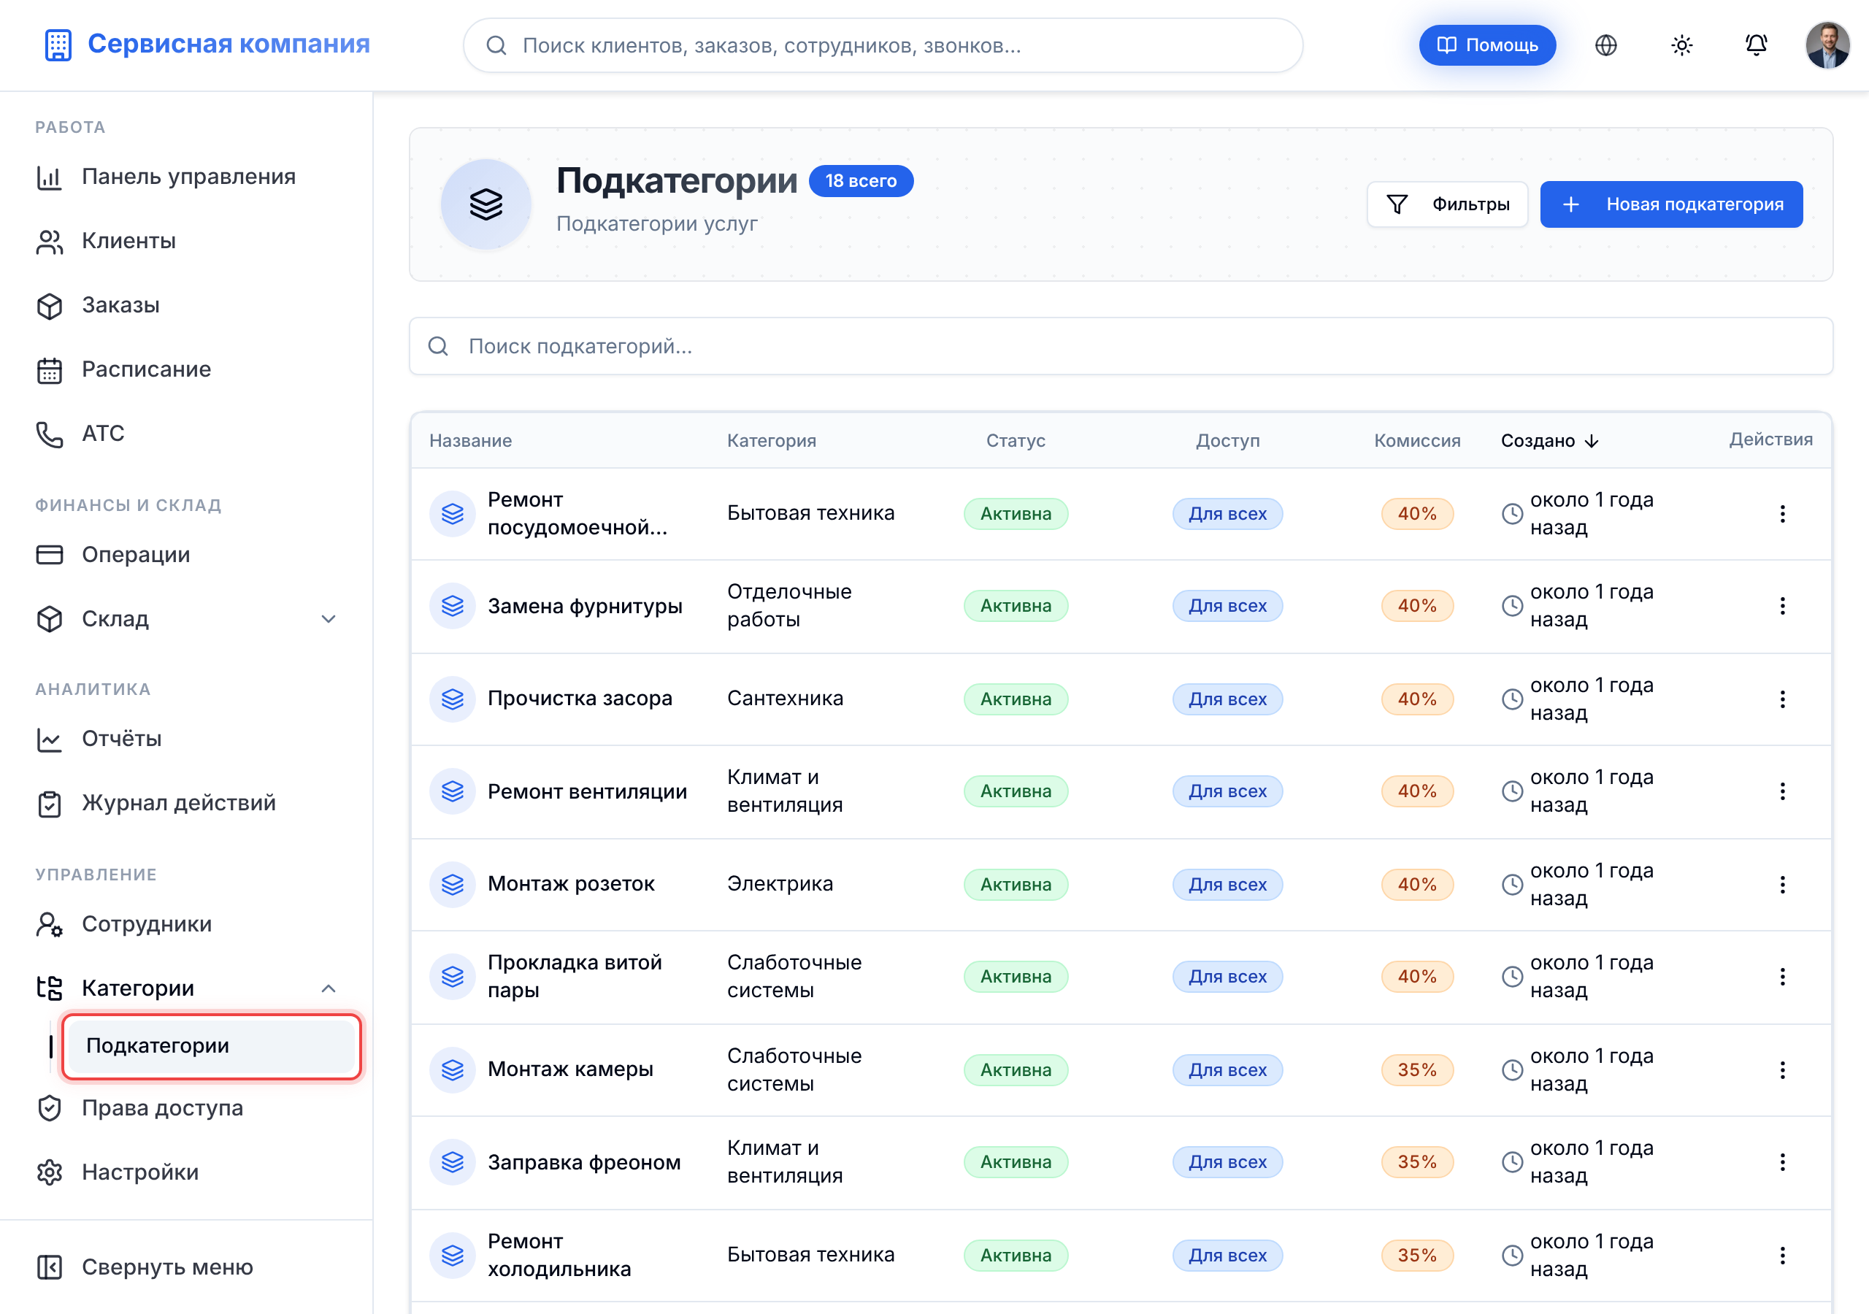Screen dimensions: 1869x1314
Task: Toggle the light/dark theme sun icon
Action: (1681, 45)
